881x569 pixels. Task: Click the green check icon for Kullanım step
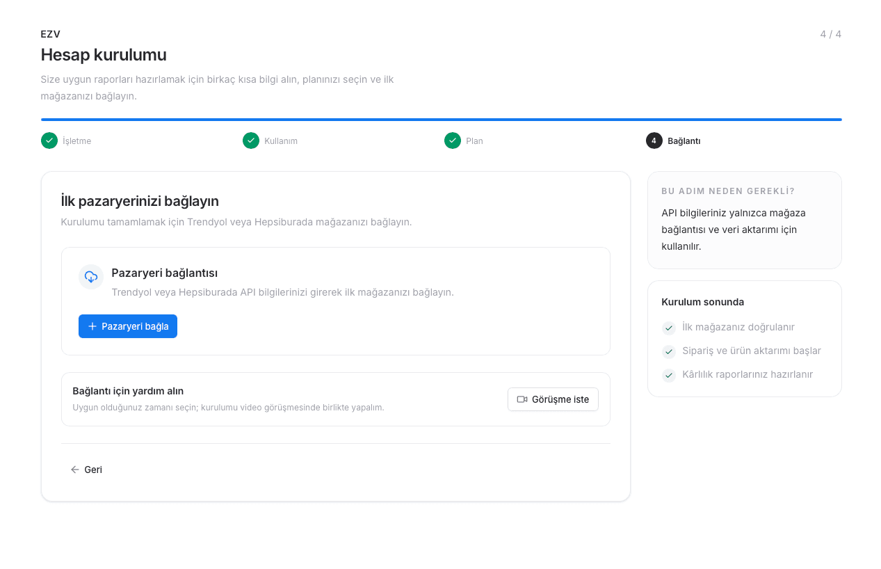click(x=251, y=141)
